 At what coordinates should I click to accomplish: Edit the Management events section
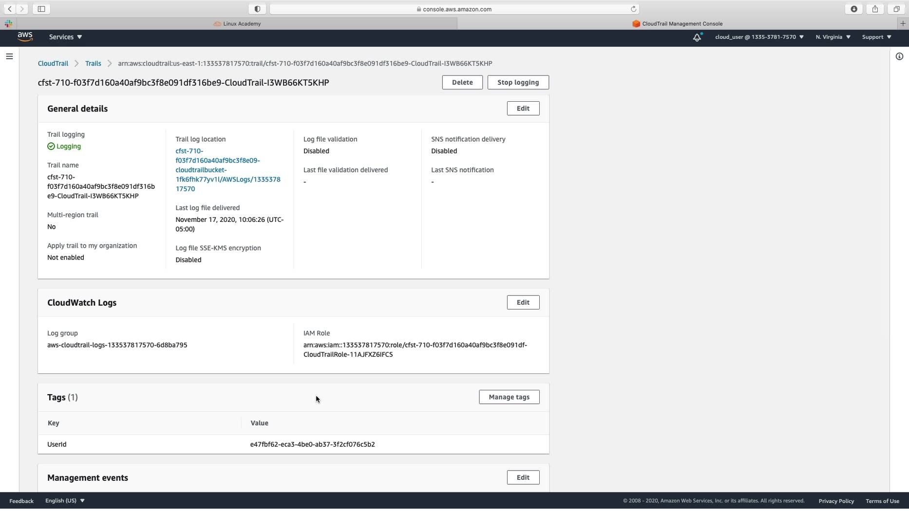(523, 477)
